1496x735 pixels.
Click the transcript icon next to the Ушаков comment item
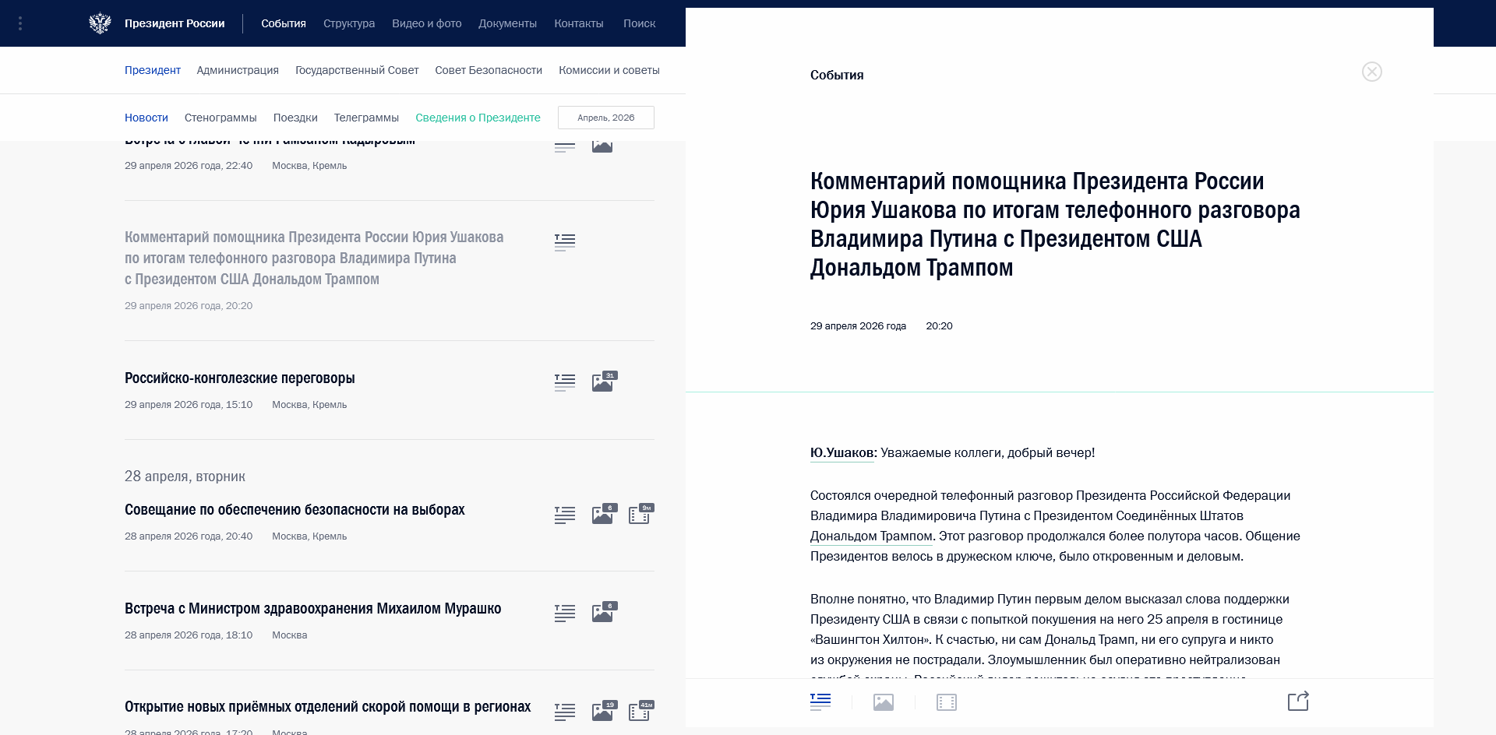coord(565,241)
